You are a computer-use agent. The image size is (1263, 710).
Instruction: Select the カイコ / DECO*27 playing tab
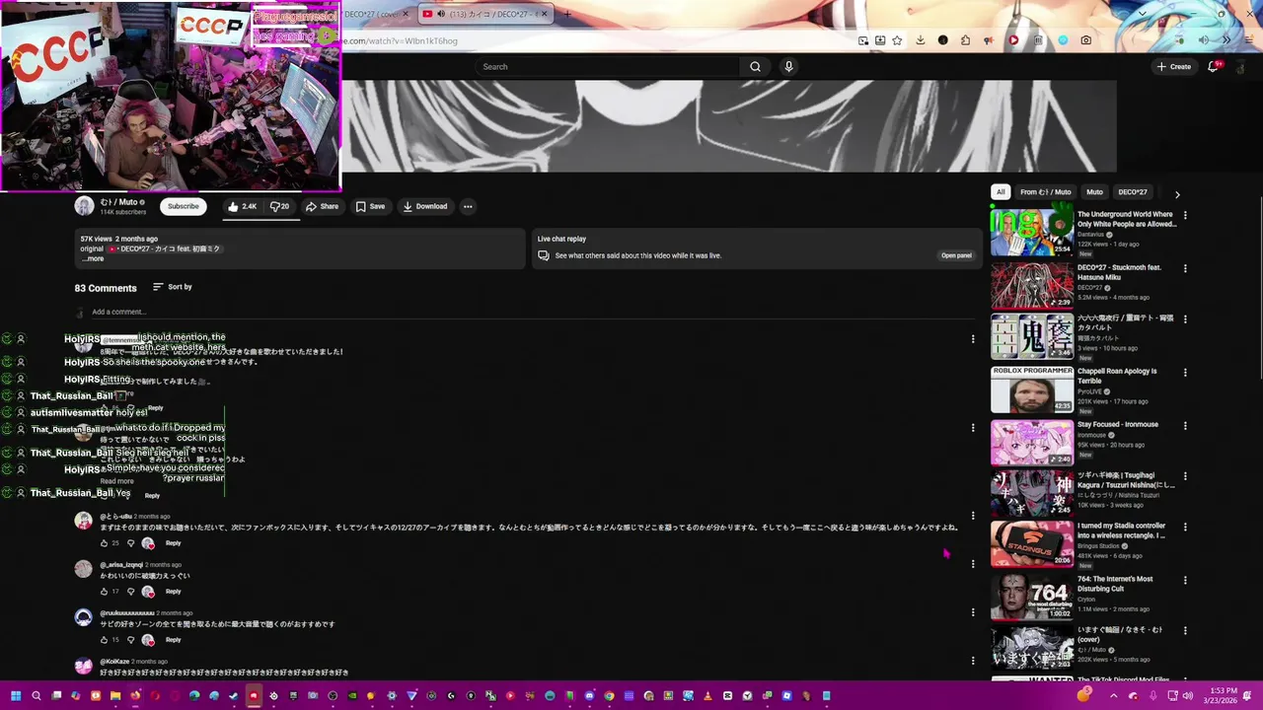point(483,14)
